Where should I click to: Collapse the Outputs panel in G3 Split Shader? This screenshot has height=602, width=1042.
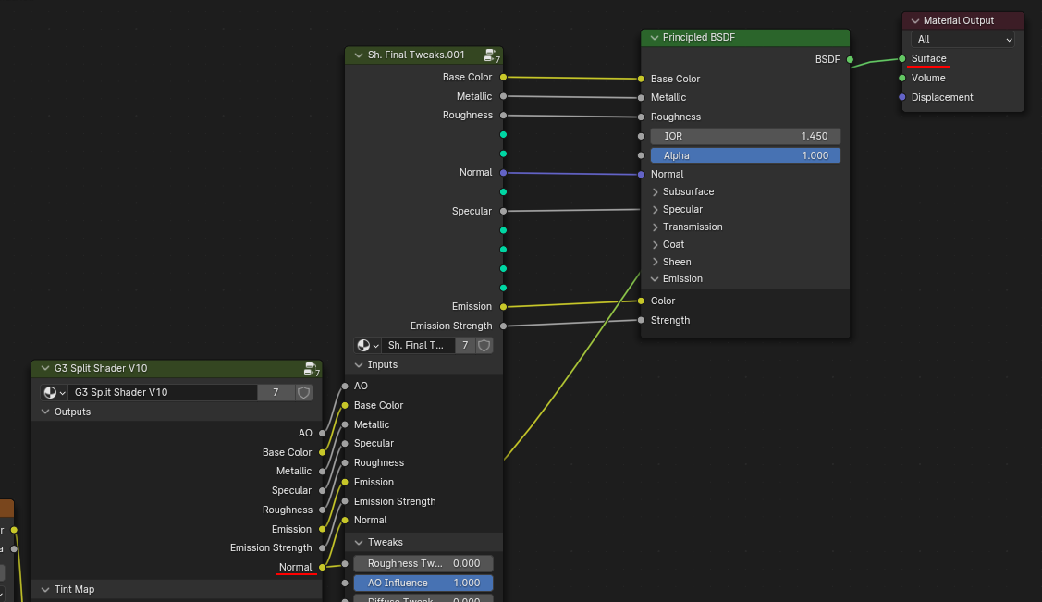click(45, 412)
